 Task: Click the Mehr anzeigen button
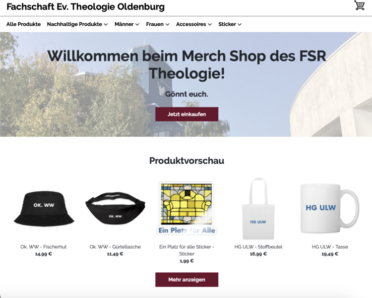186,280
